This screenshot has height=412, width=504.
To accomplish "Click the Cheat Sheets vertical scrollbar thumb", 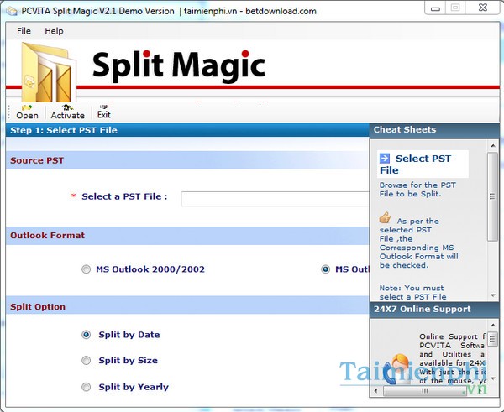I will [x=492, y=196].
